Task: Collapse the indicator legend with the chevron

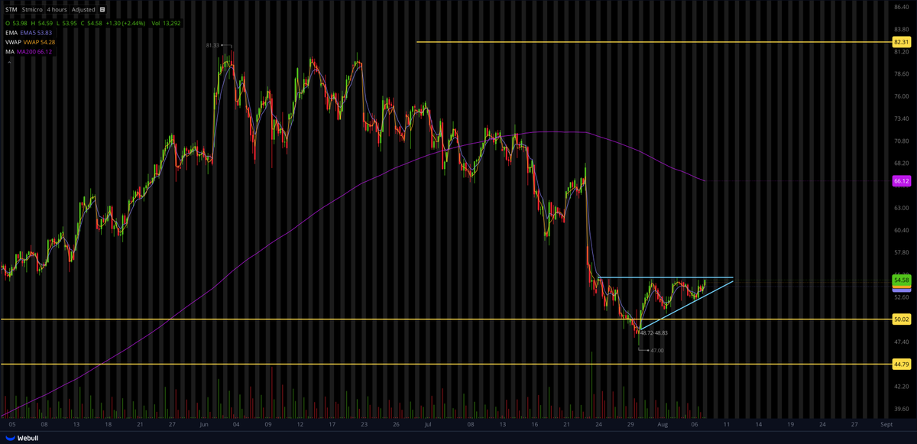Action: (9, 63)
